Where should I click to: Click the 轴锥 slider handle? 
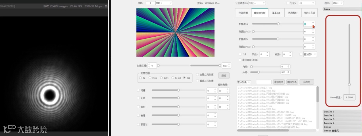click(178, 115)
